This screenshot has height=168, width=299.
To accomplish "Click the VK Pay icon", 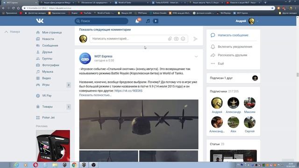I will click(38, 96).
